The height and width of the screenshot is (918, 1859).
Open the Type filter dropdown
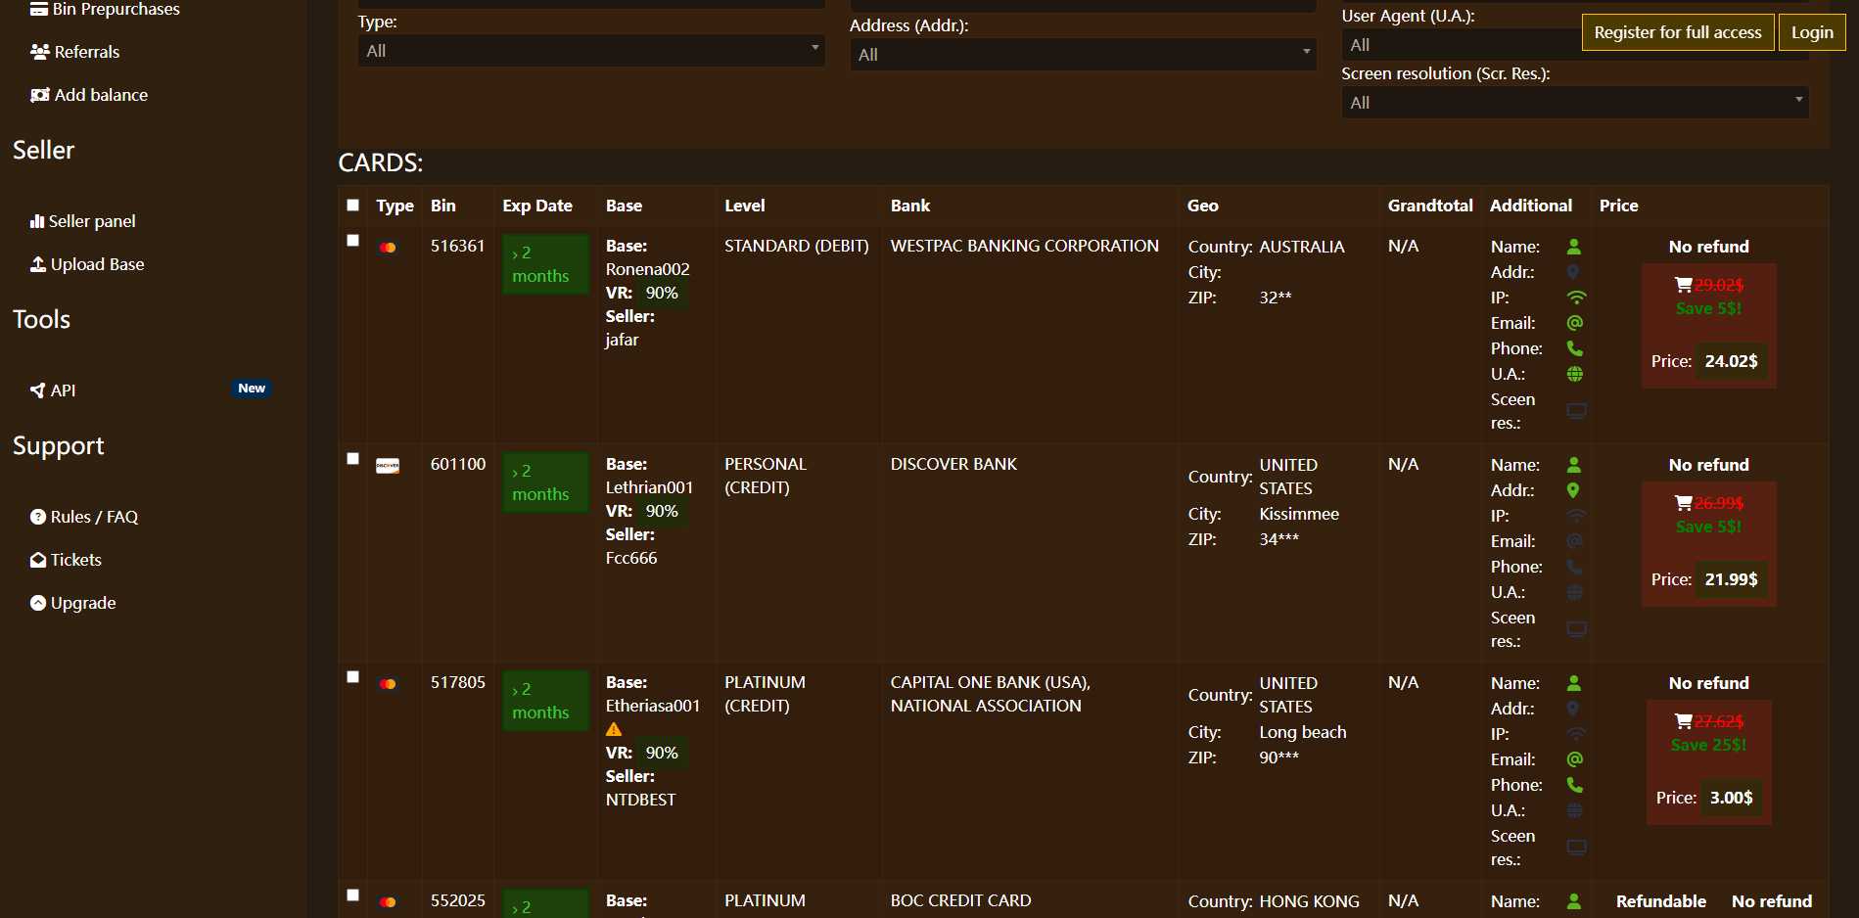[591, 51]
